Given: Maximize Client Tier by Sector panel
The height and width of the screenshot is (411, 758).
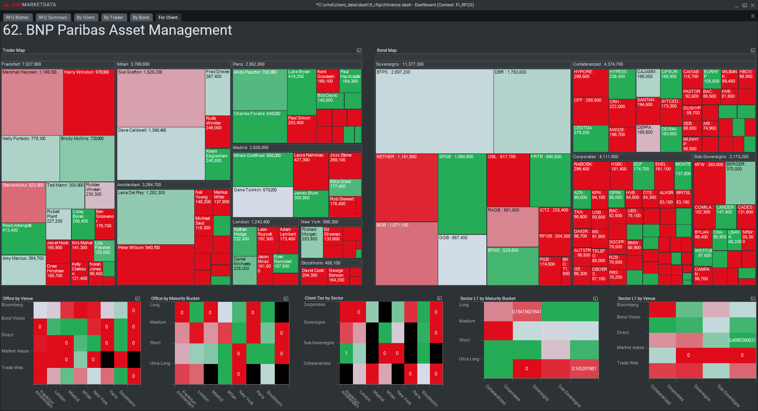Looking at the screenshot, I should pyautogui.click(x=439, y=298).
